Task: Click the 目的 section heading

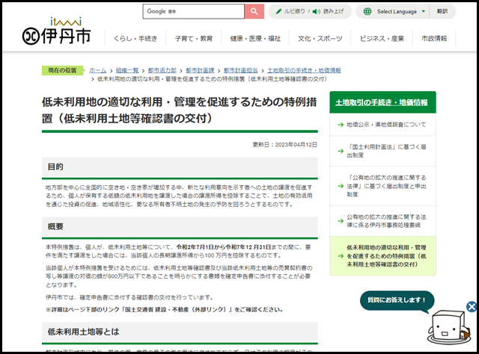Action: click(55, 167)
